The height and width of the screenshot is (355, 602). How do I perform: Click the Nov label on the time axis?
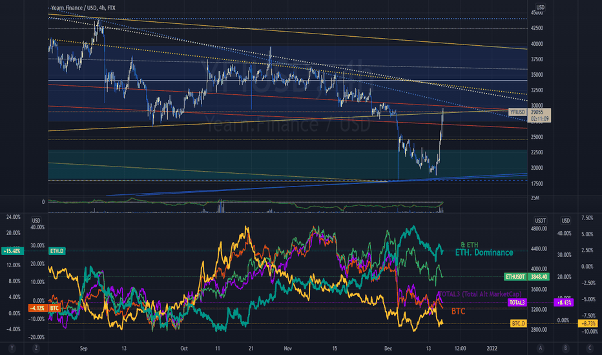(x=287, y=349)
